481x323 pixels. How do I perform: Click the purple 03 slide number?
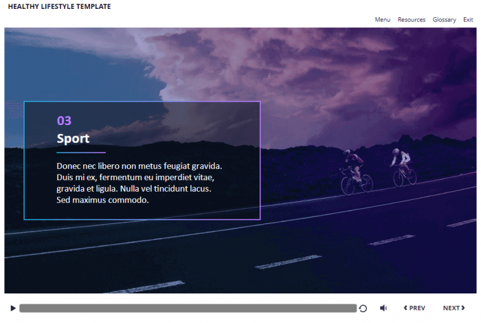[64, 121]
